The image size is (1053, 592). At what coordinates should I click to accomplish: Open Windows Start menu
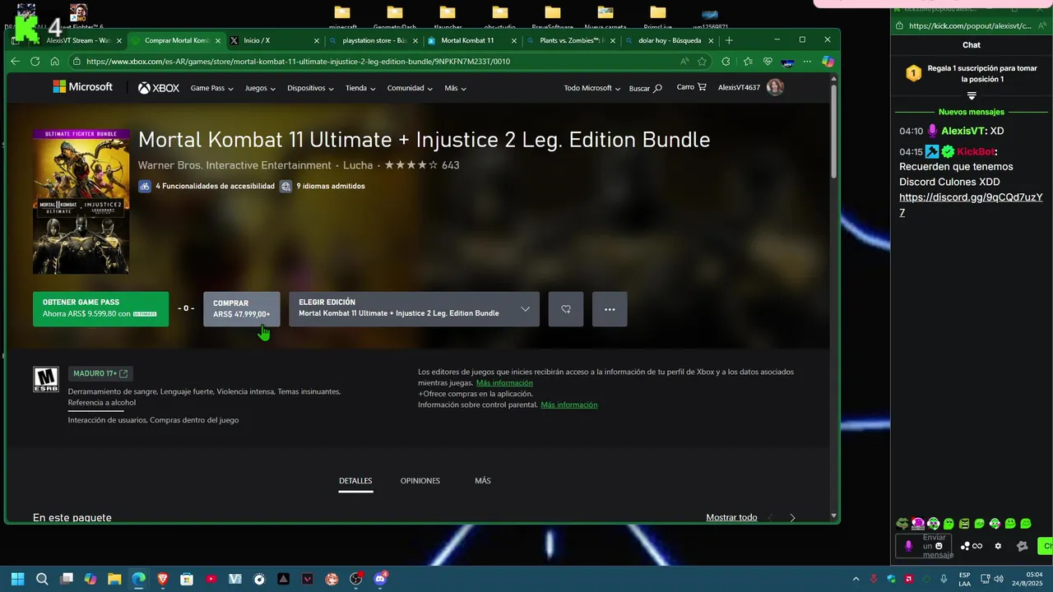(17, 579)
